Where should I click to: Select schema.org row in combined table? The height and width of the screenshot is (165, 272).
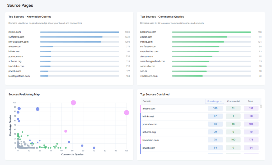coord(200,132)
